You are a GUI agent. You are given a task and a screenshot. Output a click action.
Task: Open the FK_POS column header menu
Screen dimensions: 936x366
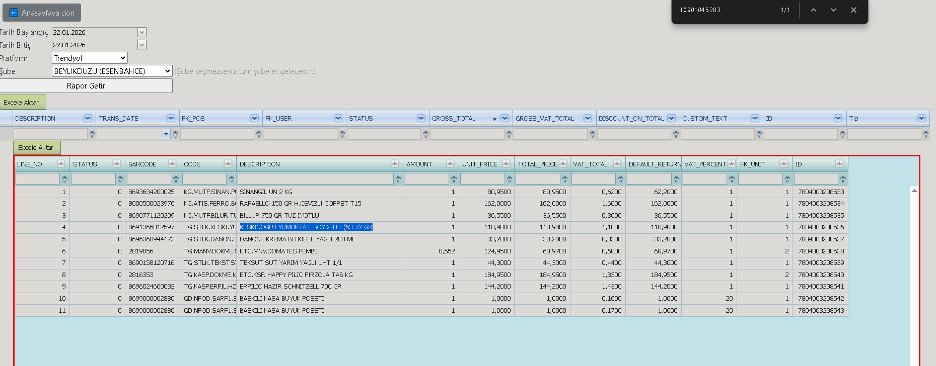(254, 118)
